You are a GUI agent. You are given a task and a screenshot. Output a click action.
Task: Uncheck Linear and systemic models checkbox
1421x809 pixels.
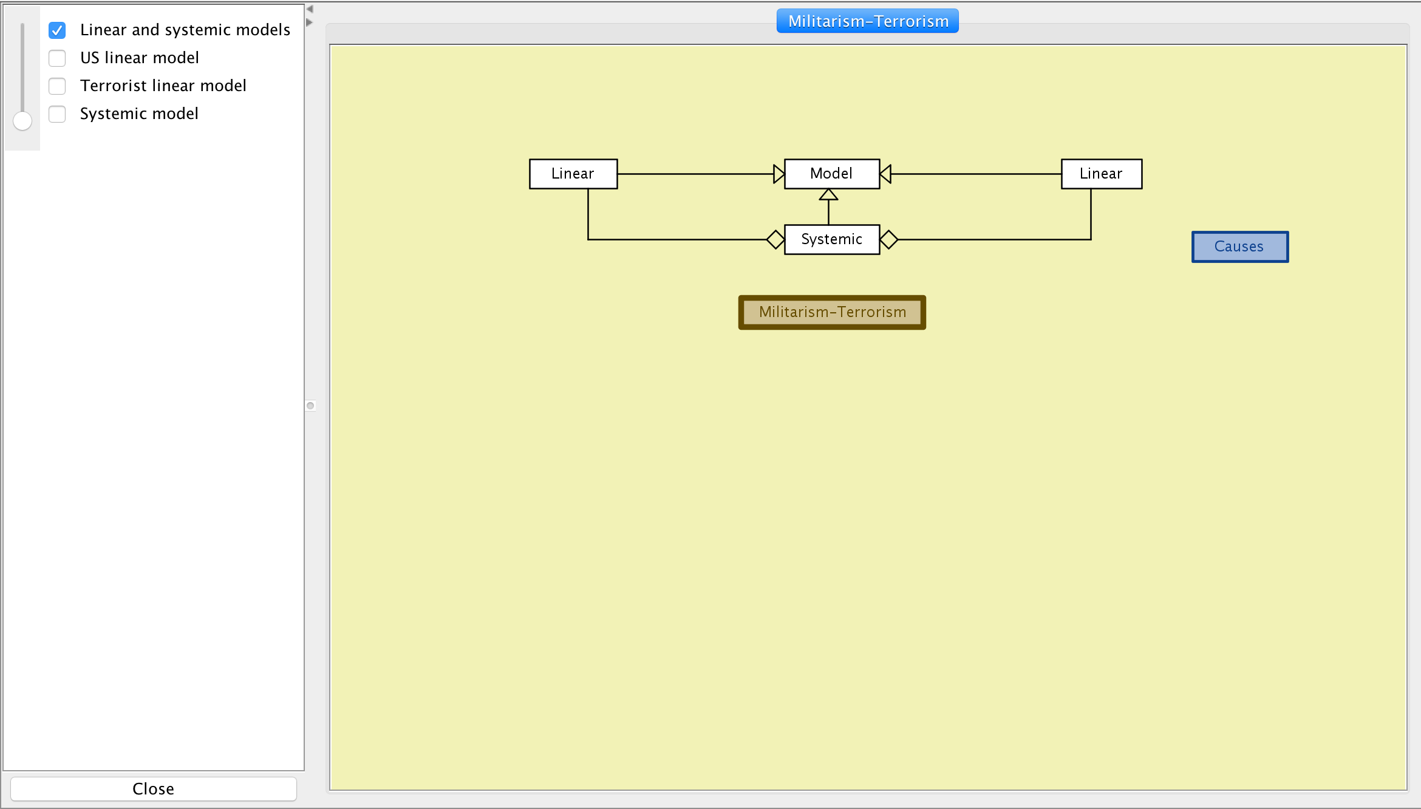coord(57,30)
